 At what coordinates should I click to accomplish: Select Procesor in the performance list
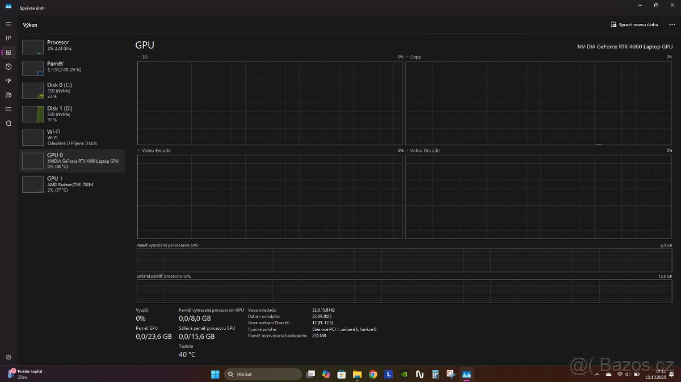[72, 46]
